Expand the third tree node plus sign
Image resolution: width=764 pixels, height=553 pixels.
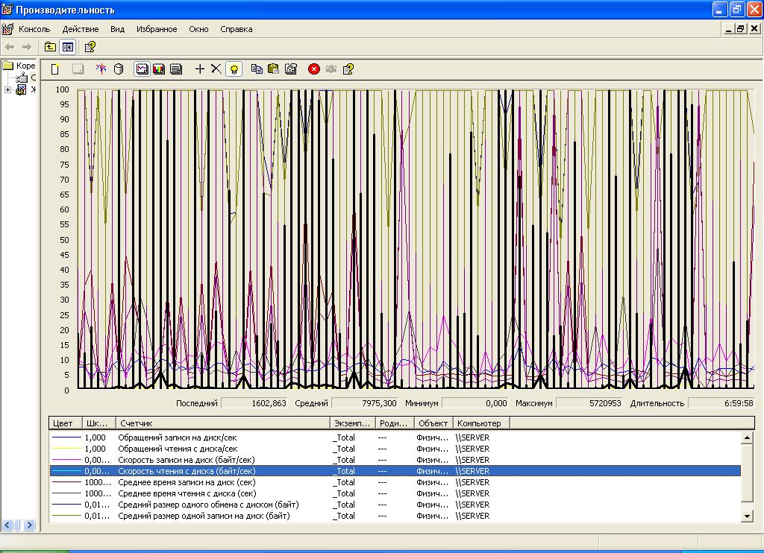coord(7,90)
